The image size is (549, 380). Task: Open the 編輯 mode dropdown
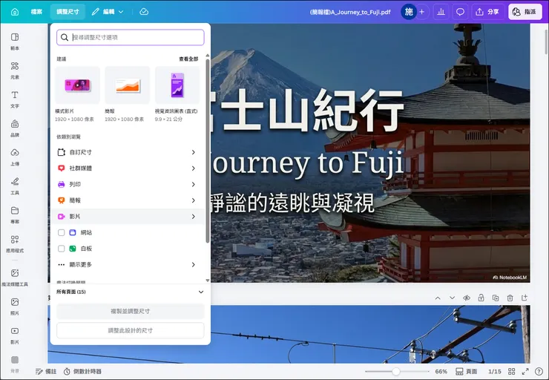pos(108,12)
